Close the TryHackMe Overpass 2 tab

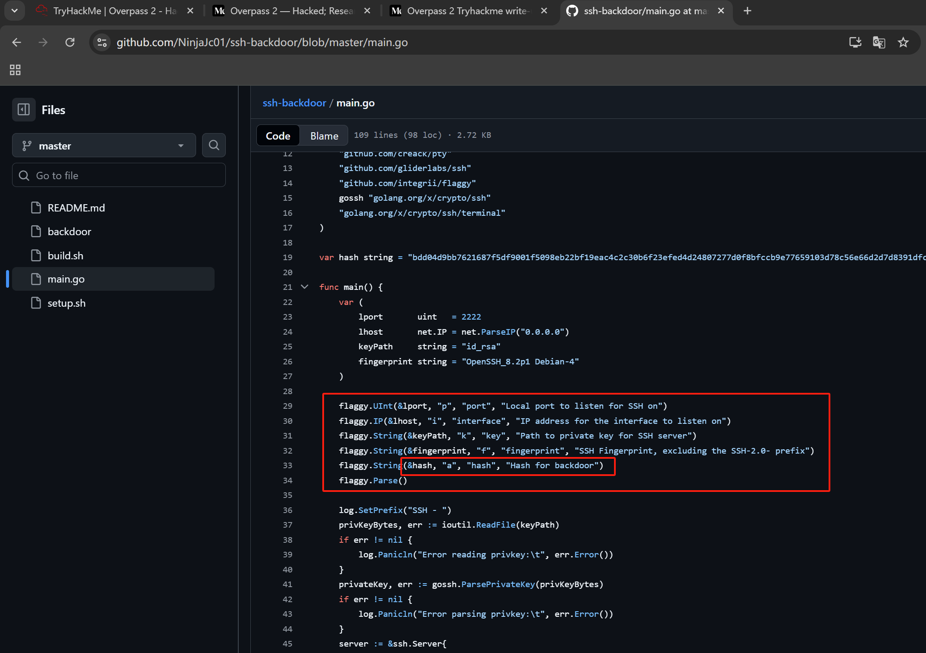coord(190,11)
